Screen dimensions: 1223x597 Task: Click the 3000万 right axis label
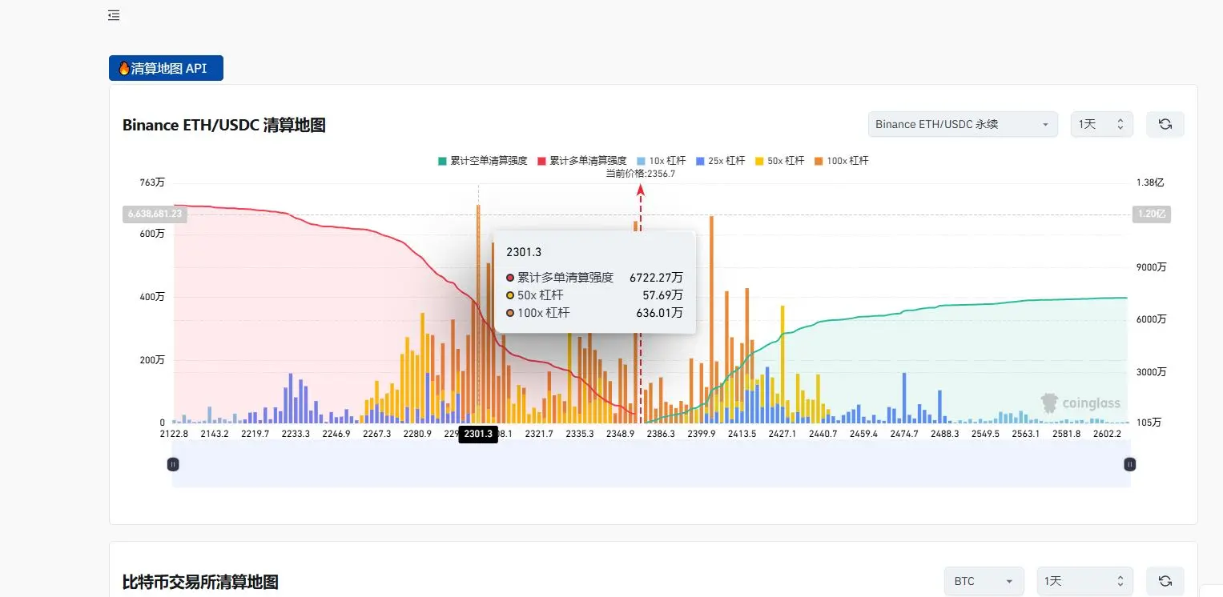click(1152, 372)
